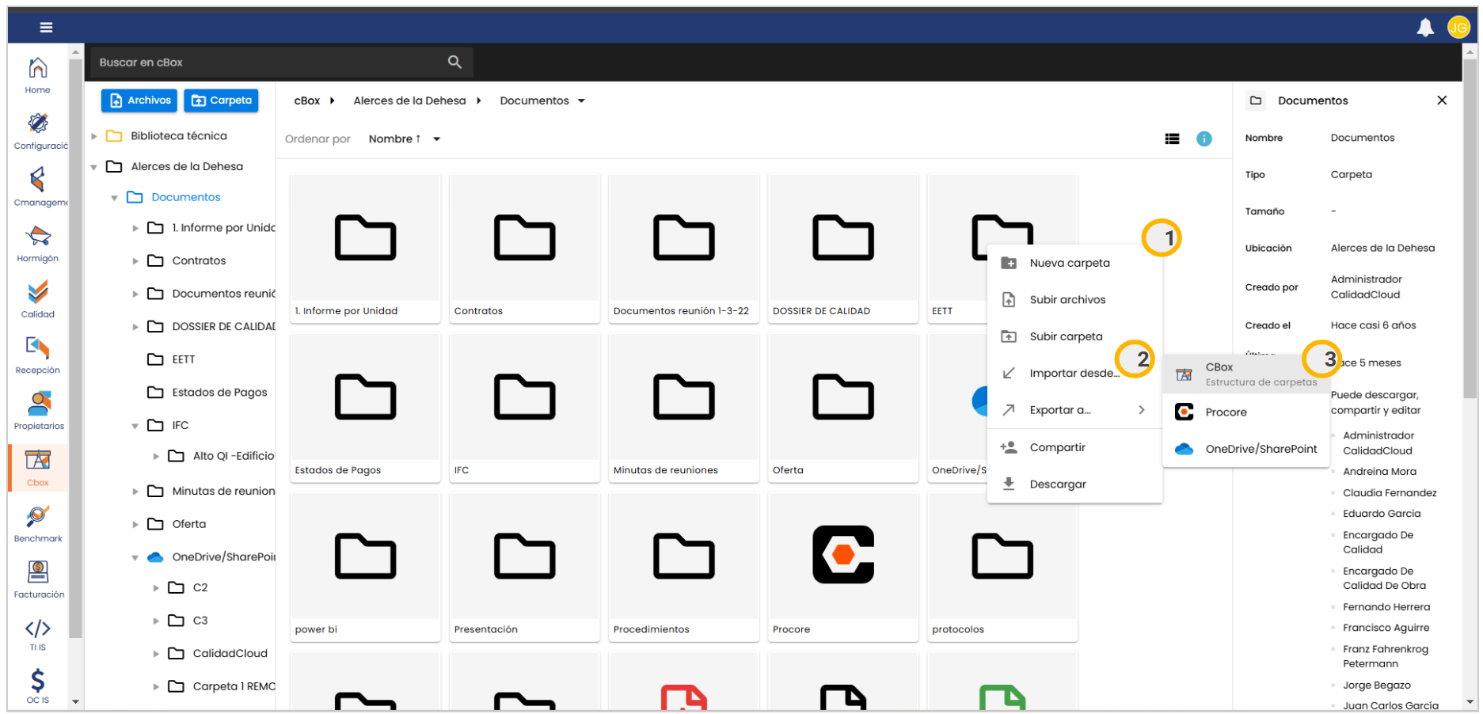Click the Archivos upload button
The width and height of the screenshot is (1483, 714).
tap(139, 101)
